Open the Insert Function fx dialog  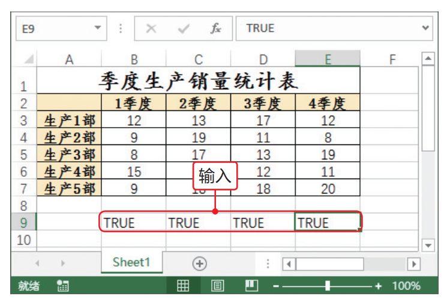[x=215, y=29]
